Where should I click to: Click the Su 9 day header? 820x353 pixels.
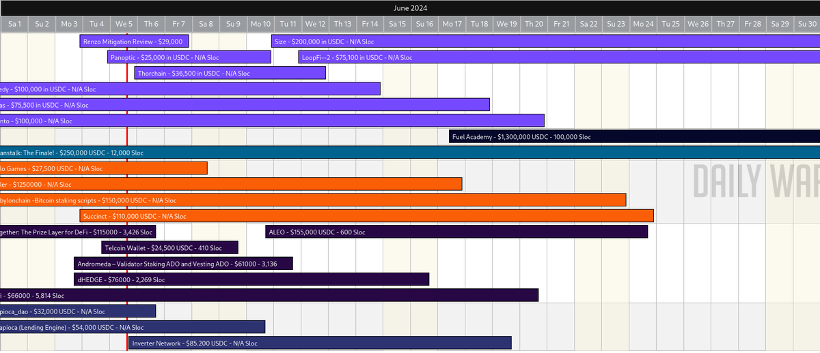point(233,24)
